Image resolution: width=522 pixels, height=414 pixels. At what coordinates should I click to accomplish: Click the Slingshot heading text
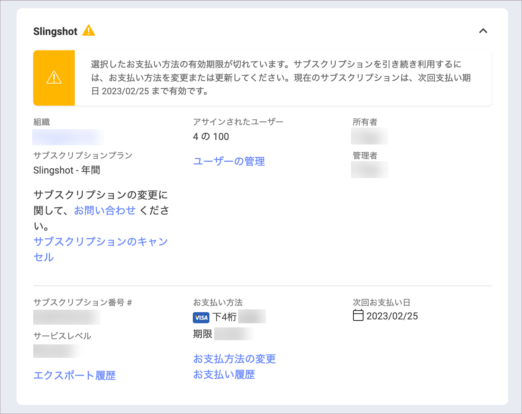[55, 32]
